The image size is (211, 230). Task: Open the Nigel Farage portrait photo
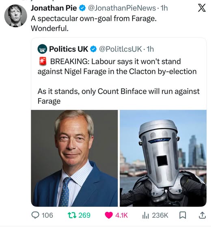coord(74,158)
